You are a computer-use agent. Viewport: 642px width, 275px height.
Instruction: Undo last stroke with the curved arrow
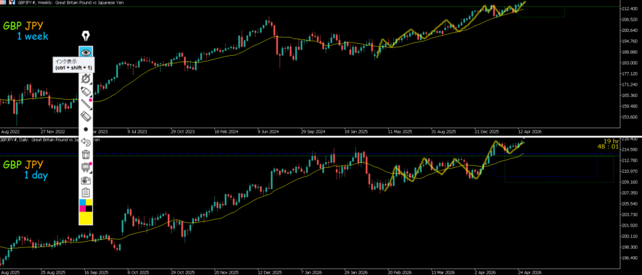coord(86,142)
